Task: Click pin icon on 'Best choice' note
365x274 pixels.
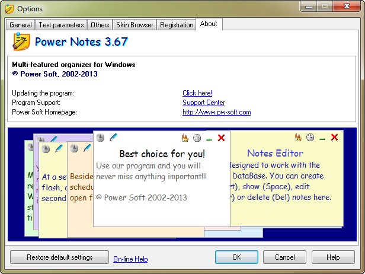Action: tap(100, 138)
